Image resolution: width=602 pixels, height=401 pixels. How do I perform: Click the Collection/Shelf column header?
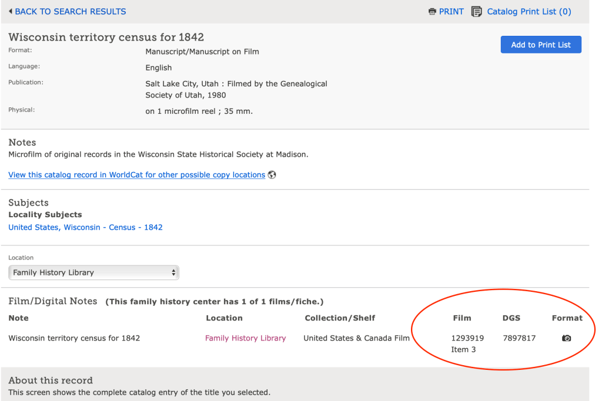pos(340,318)
